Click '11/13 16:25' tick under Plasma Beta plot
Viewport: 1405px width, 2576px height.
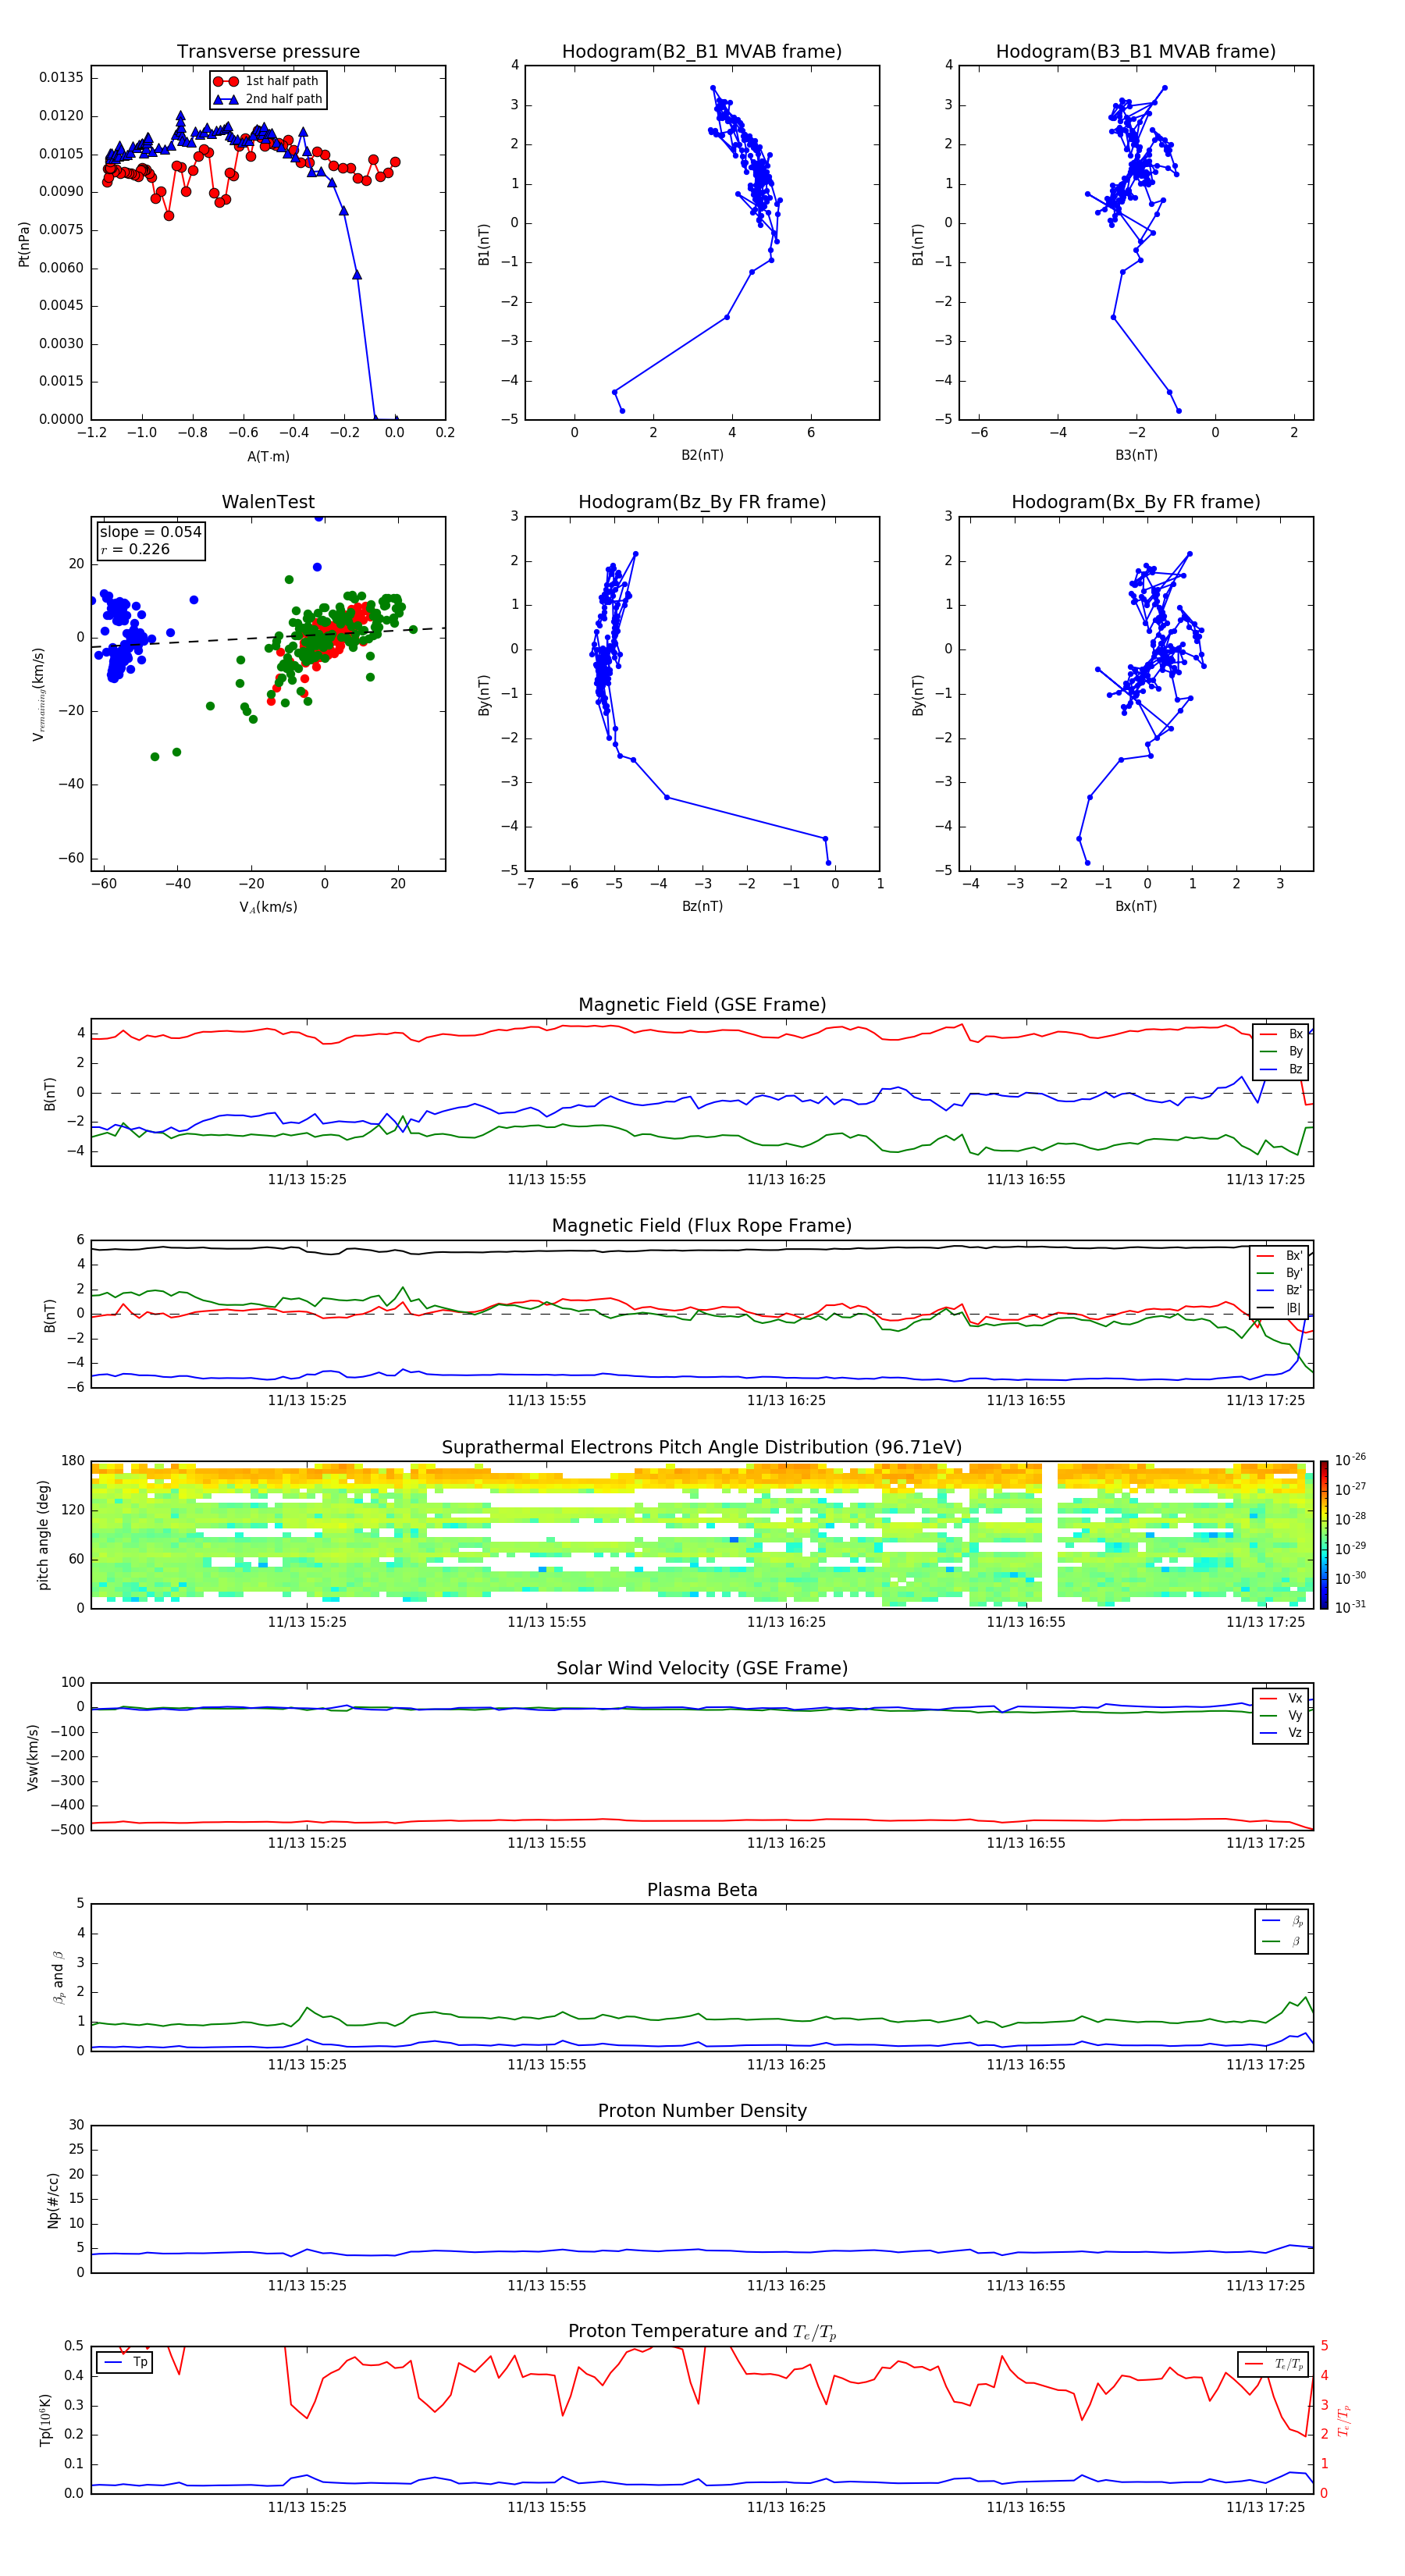(x=786, y=2064)
